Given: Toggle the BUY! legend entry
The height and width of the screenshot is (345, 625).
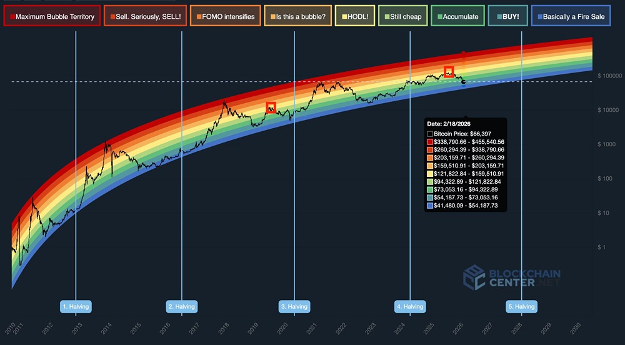Looking at the screenshot, I should click(x=507, y=16).
